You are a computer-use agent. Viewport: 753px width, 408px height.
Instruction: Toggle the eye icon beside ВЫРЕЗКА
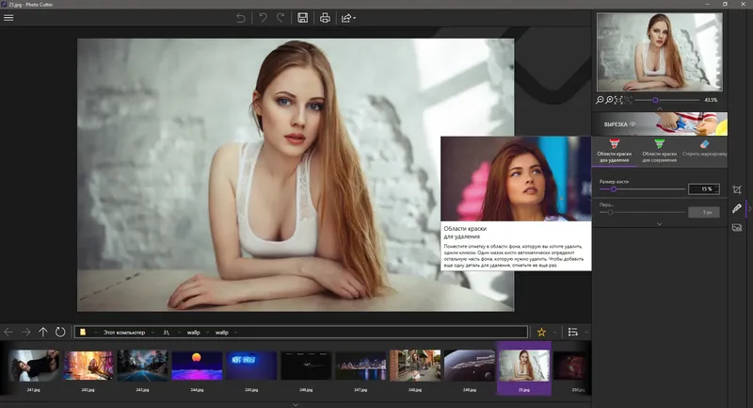point(633,124)
